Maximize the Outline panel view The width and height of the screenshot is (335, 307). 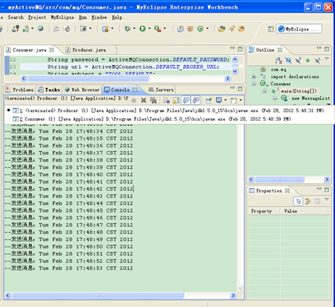pos(326,49)
